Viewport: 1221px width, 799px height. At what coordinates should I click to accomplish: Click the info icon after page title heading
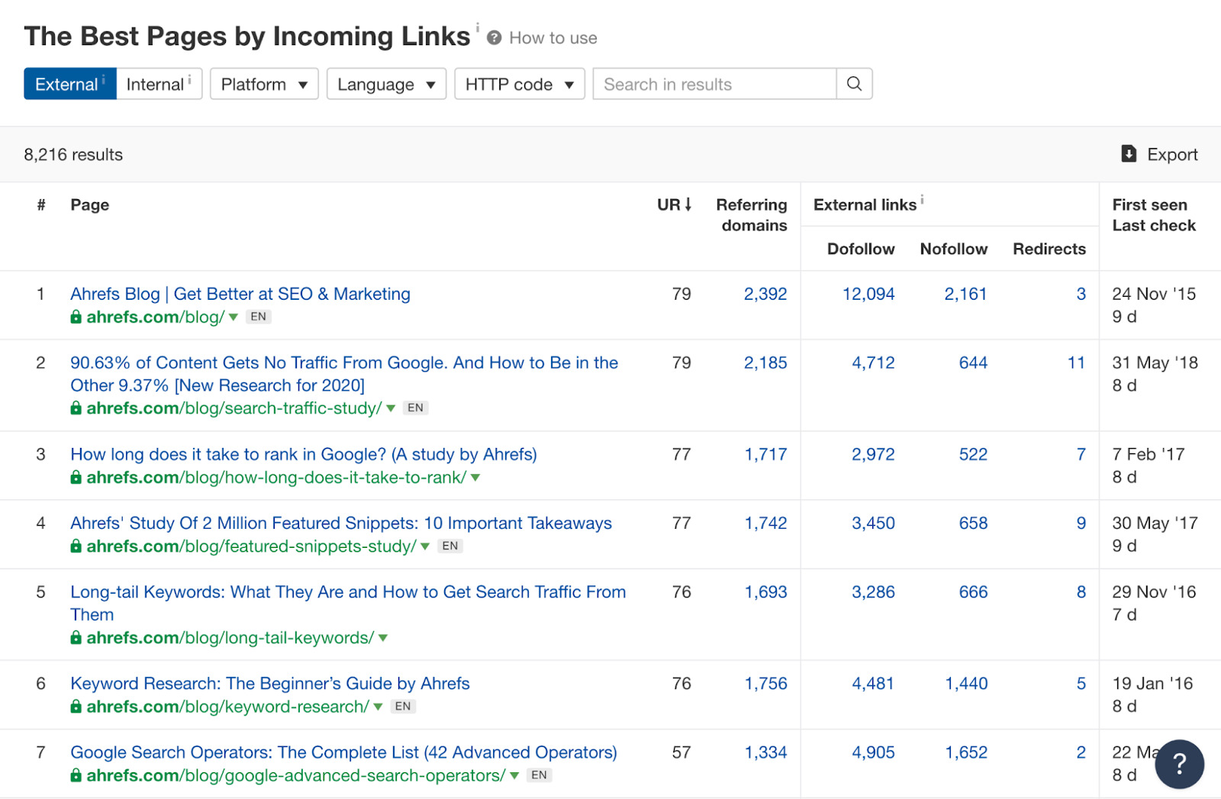tap(478, 28)
